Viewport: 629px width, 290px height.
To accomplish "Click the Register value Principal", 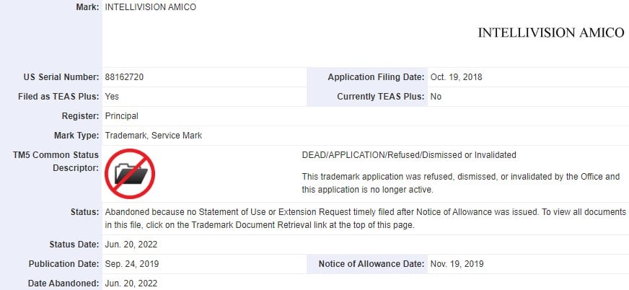I will 122,116.
